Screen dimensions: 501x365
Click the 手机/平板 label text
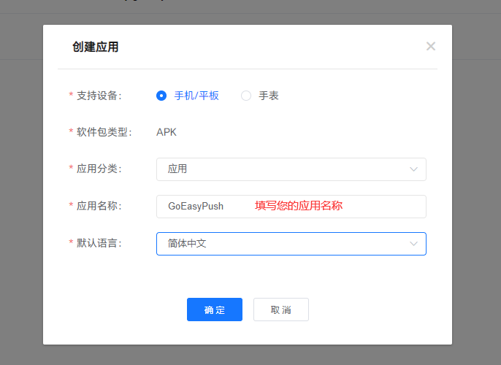(196, 96)
